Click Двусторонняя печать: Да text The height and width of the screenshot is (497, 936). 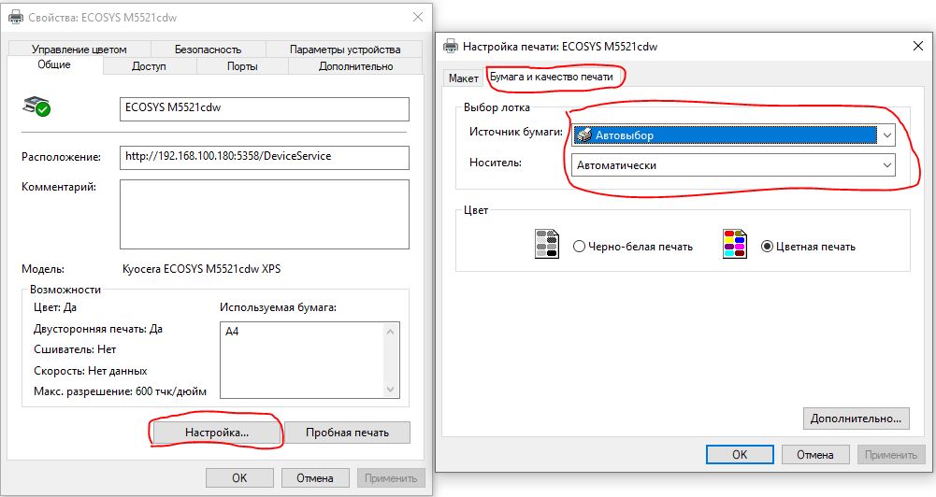(x=98, y=329)
